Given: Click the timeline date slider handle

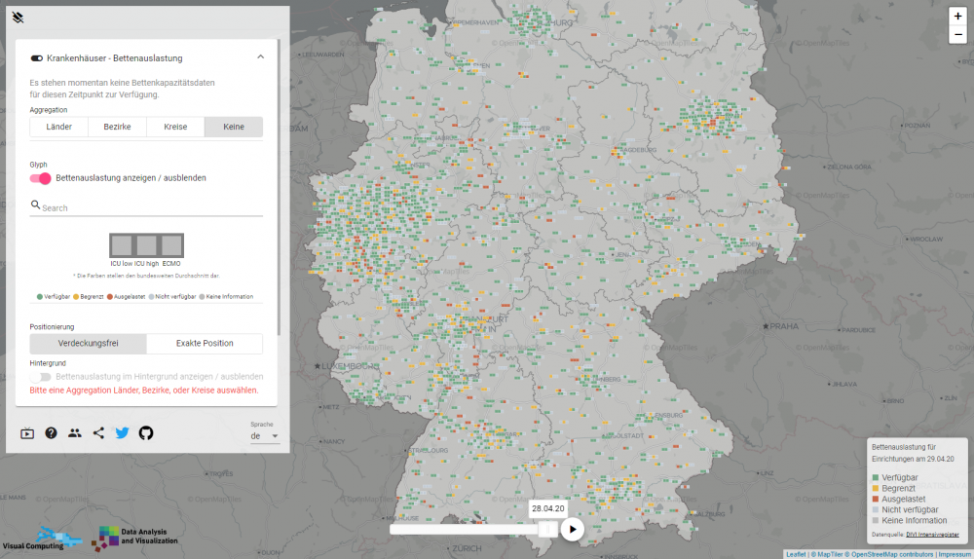Looking at the screenshot, I should [547, 529].
